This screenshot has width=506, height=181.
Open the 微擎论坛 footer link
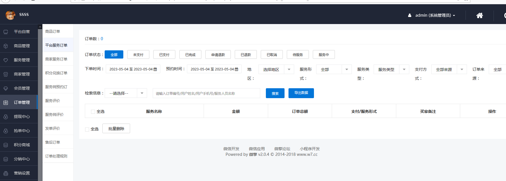[x=282, y=149]
